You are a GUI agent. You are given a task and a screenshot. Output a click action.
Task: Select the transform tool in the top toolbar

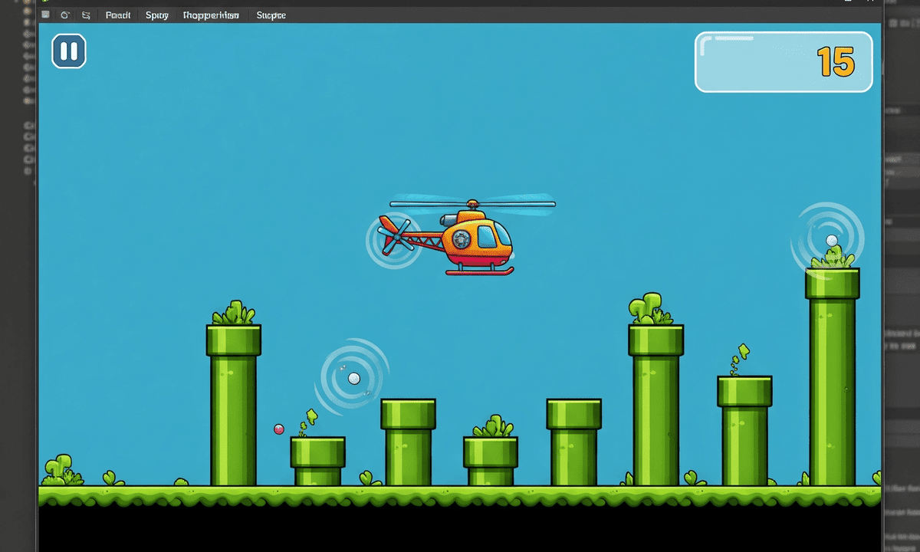click(x=85, y=15)
